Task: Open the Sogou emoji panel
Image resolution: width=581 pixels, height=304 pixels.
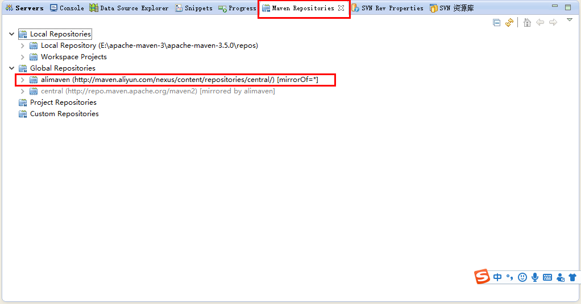Action: coord(522,277)
